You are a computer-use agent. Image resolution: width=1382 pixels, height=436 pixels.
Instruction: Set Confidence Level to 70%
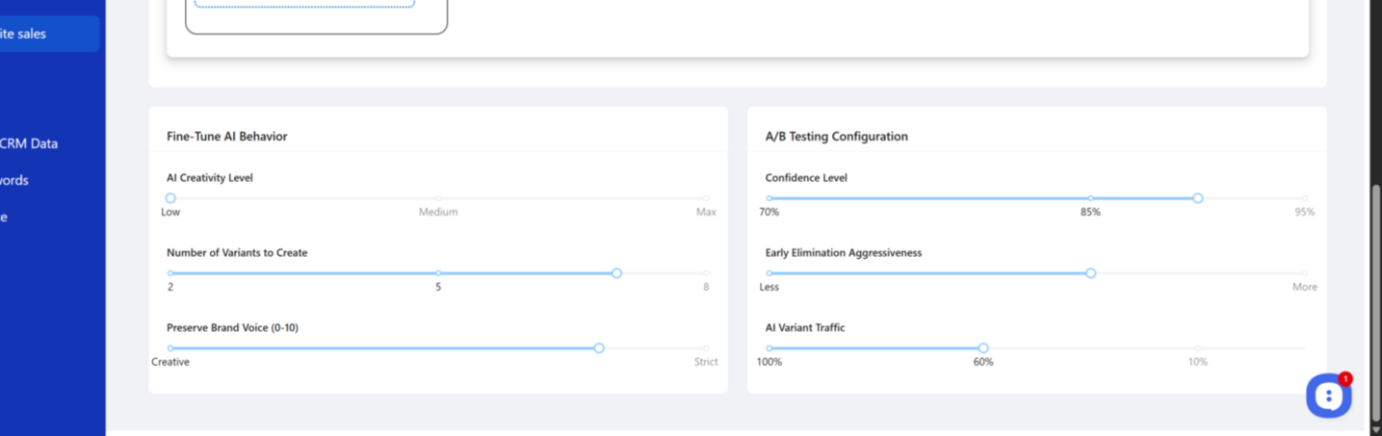[x=769, y=198]
